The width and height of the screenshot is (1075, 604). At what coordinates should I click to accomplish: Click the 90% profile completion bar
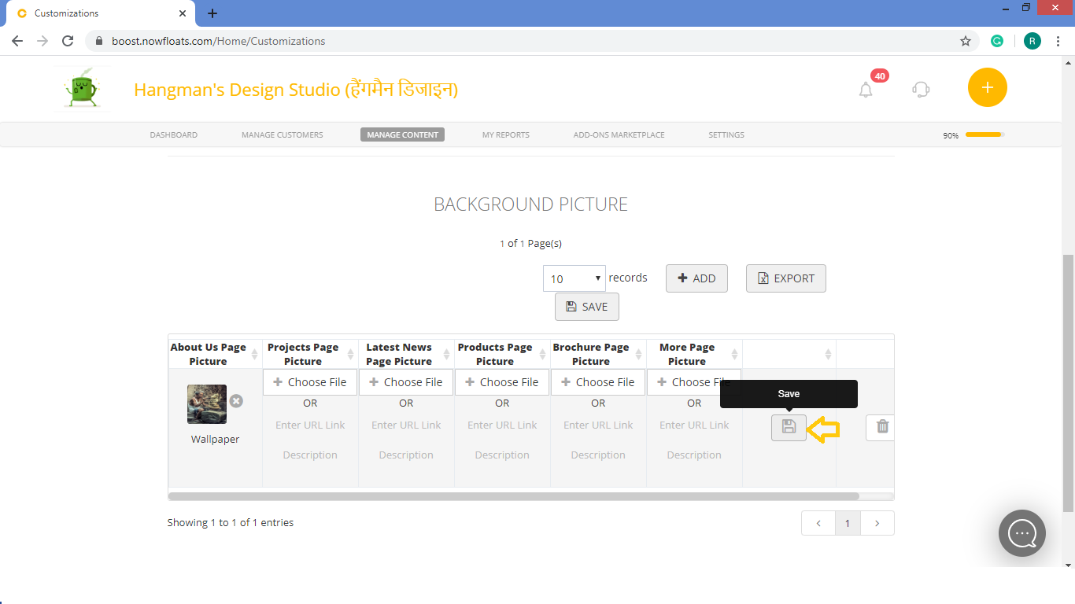984,134
